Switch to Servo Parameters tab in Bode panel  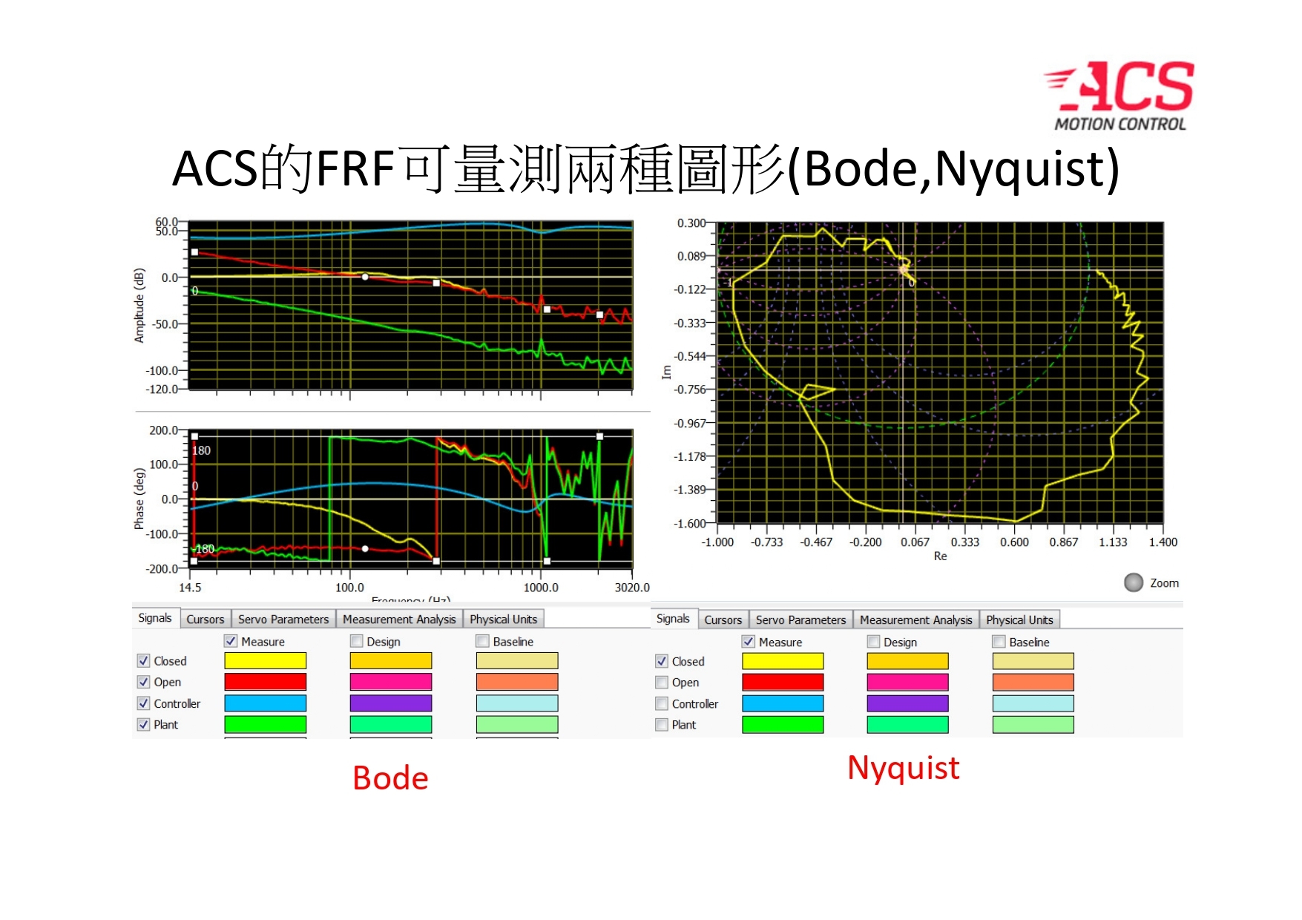point(283,619)
